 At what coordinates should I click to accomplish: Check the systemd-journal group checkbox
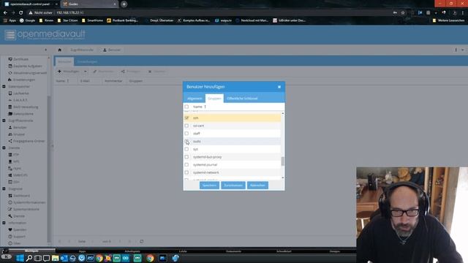pos(186,164)
